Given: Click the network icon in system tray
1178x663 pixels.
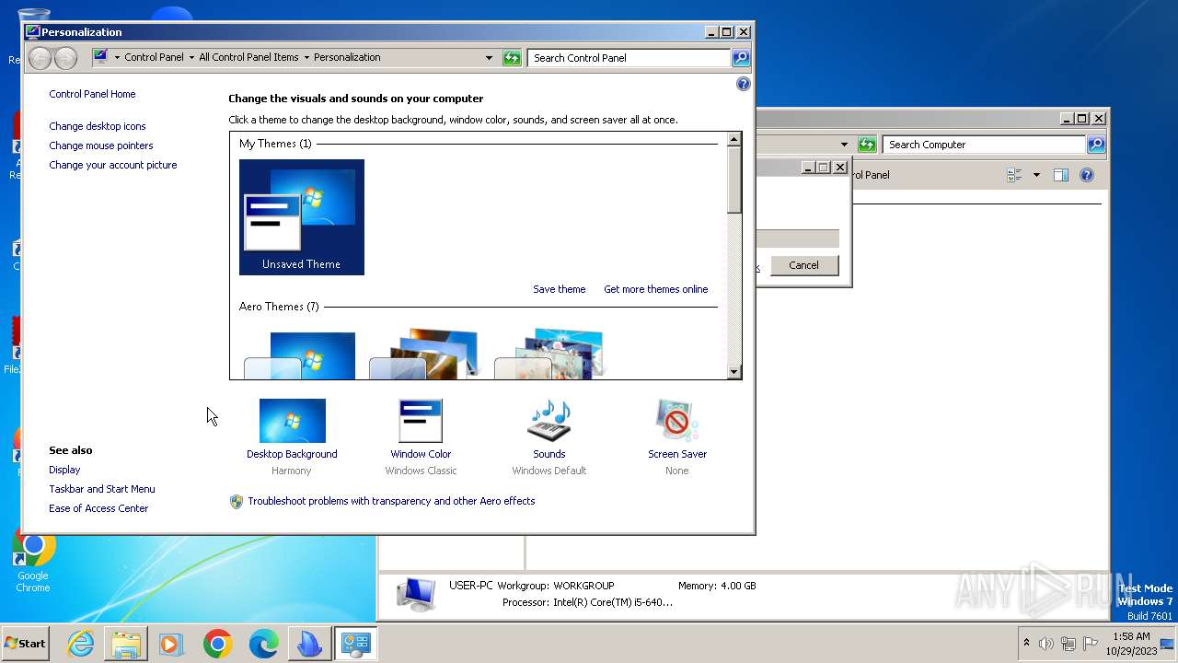Looking at the screenshot, I should click(1068, 644).
